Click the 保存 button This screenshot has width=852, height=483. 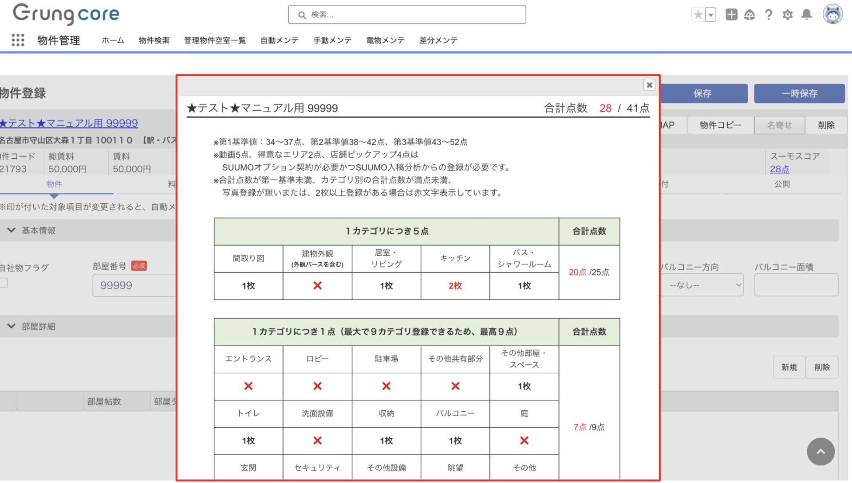pyautogui.click(x=702, y=93)
